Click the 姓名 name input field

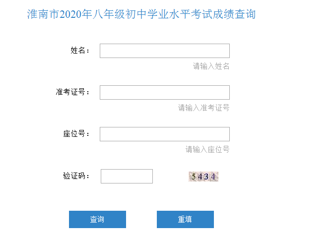click(x=164, y=51)
